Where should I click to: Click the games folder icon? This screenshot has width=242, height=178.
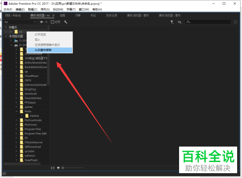tap(22, 107)
